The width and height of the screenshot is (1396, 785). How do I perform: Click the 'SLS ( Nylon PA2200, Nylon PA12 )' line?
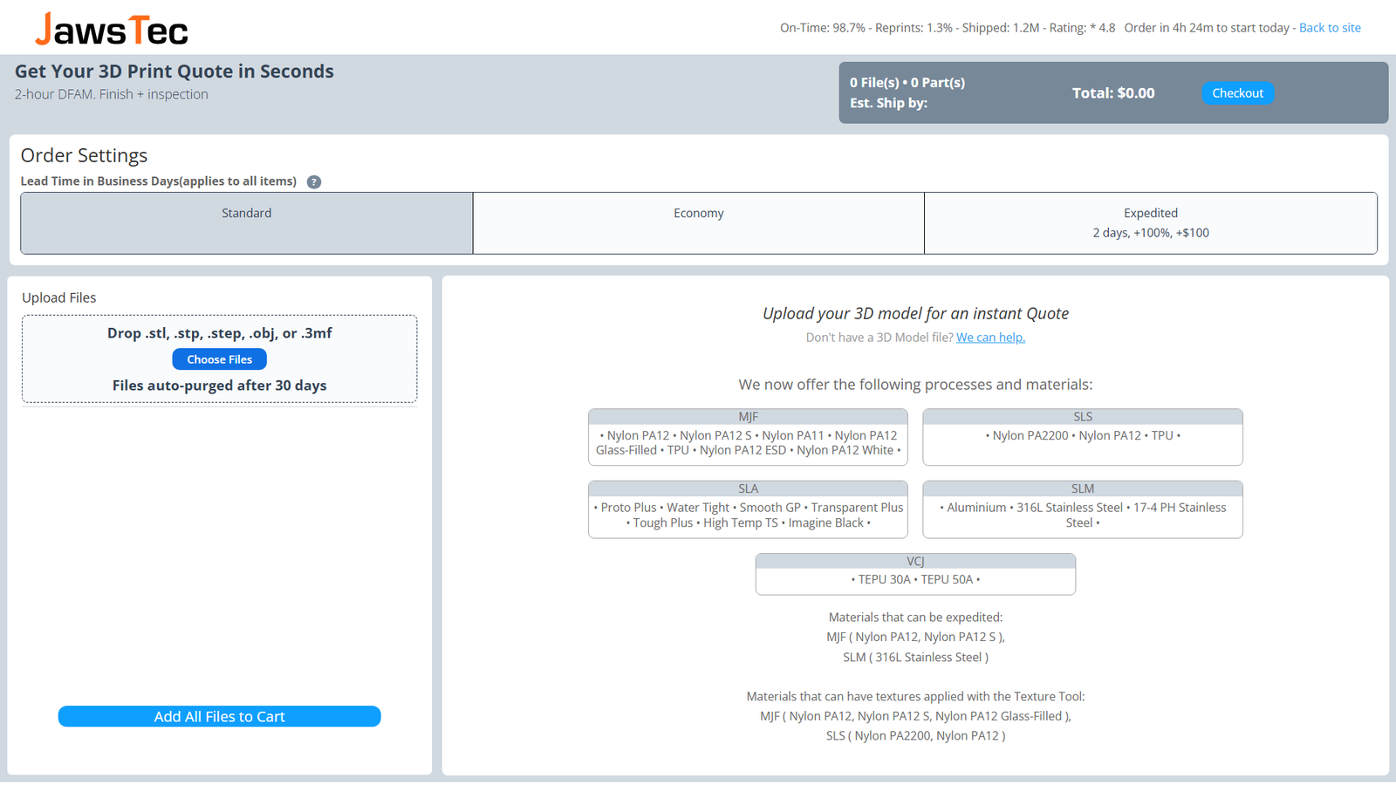tap(915, 736)
